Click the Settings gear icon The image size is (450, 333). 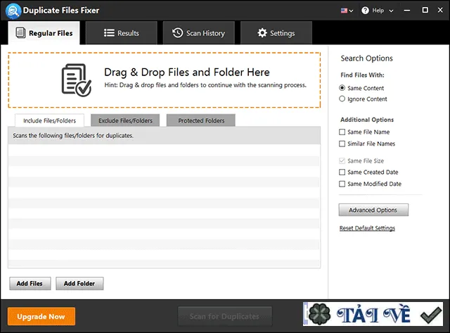[x=262, y=33]
